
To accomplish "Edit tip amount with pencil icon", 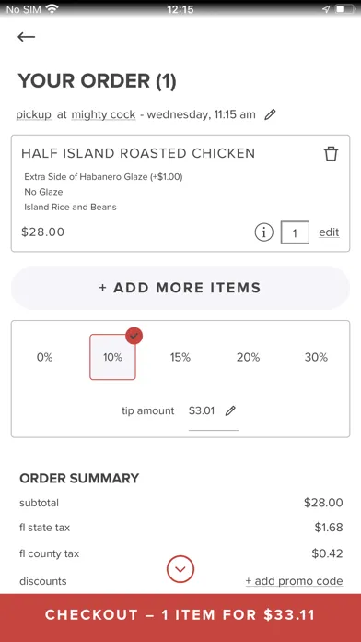I will click(x=230, y=410).
